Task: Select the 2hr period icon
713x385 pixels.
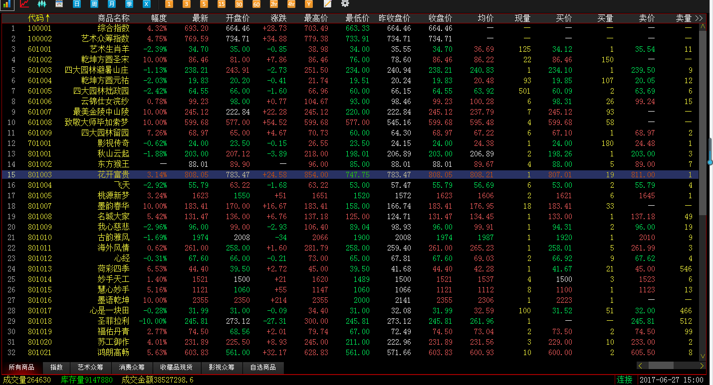Action: [274, 4]
